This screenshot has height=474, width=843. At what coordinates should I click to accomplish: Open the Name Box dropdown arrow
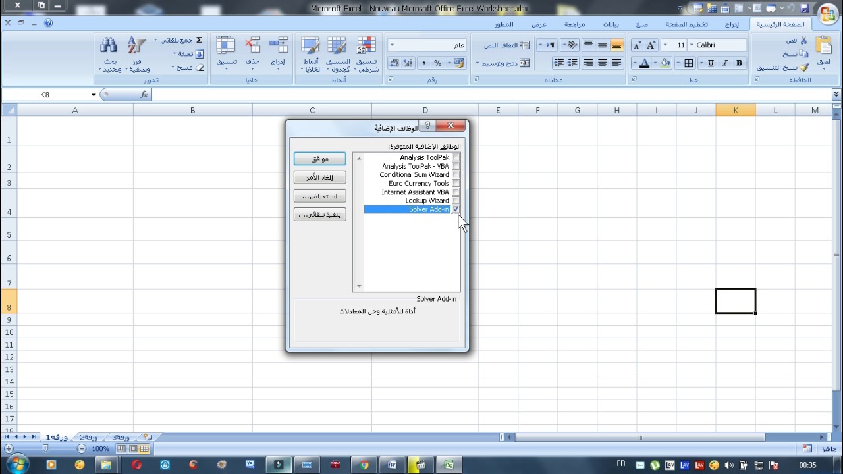[x=94, y=95]
